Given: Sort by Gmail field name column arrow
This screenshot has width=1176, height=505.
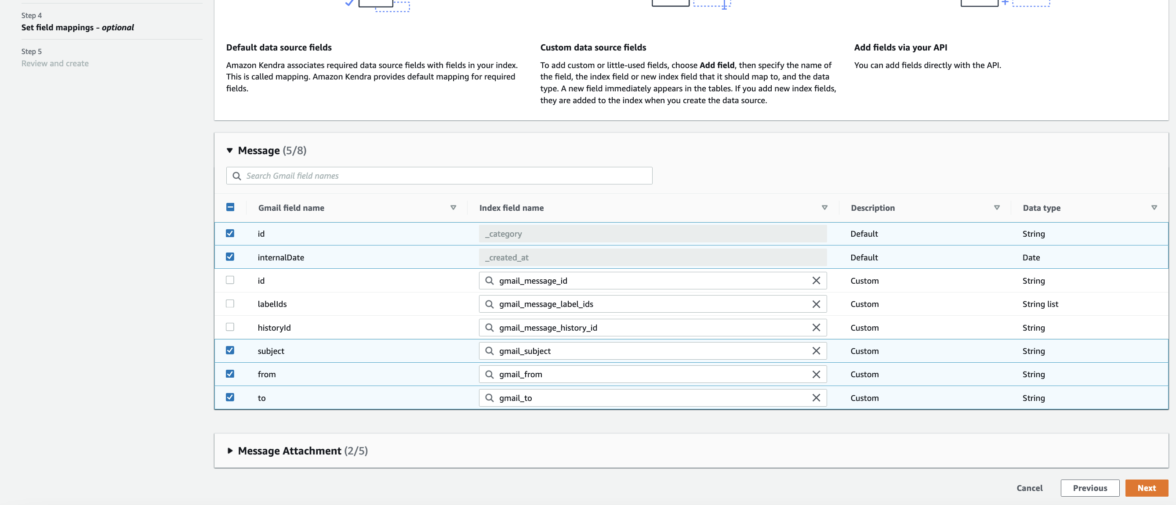Looking at the screenshot, I should [x=453, y=208].
